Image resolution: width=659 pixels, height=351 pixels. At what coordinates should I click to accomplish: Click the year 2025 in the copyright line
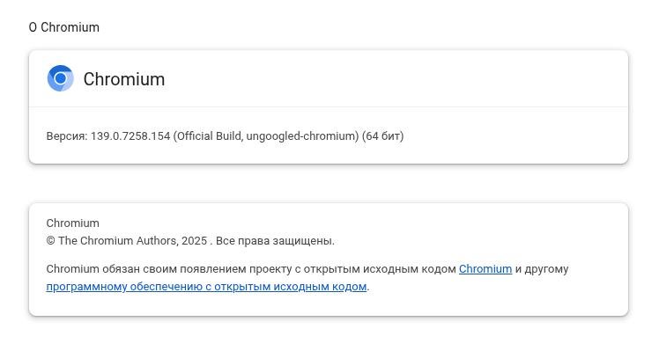pos(194,240)
